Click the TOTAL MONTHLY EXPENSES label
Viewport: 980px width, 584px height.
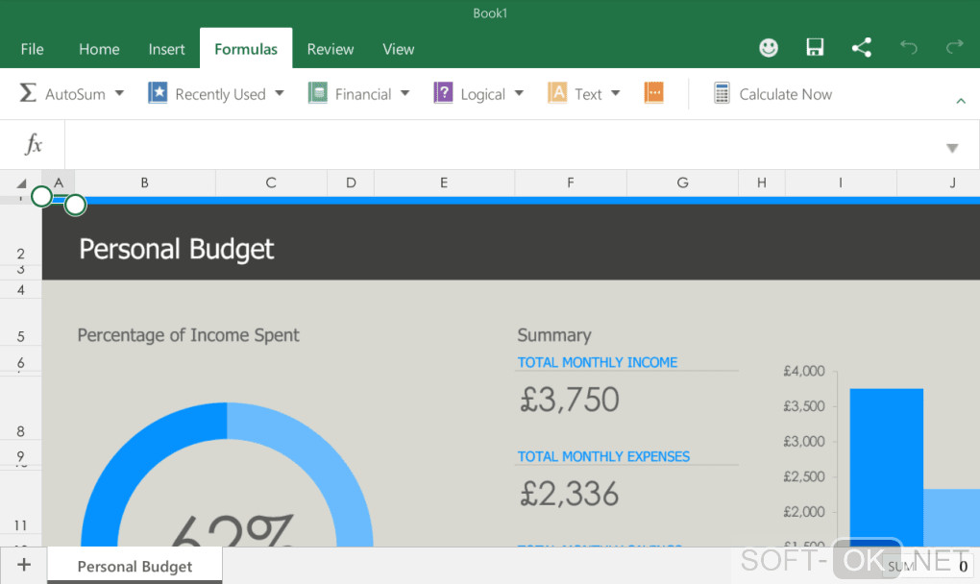pos(603,456)
